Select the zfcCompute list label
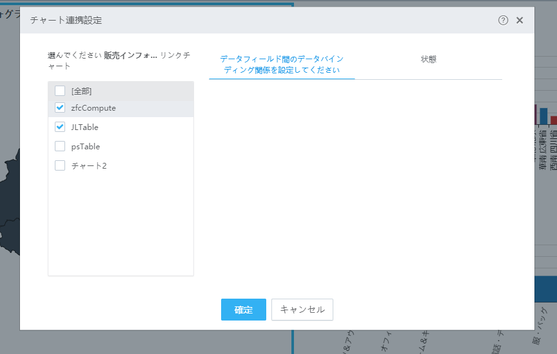Screen dimensions: 557x354 pyautogui.click(x=93, y=108)
